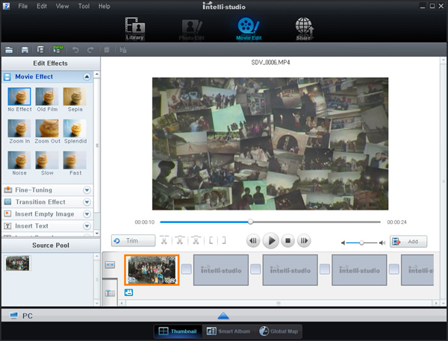This screenshot has height=341, width=448.
Task: Select the Source Pool video thumbnail
Action: (x=17, y=263)
